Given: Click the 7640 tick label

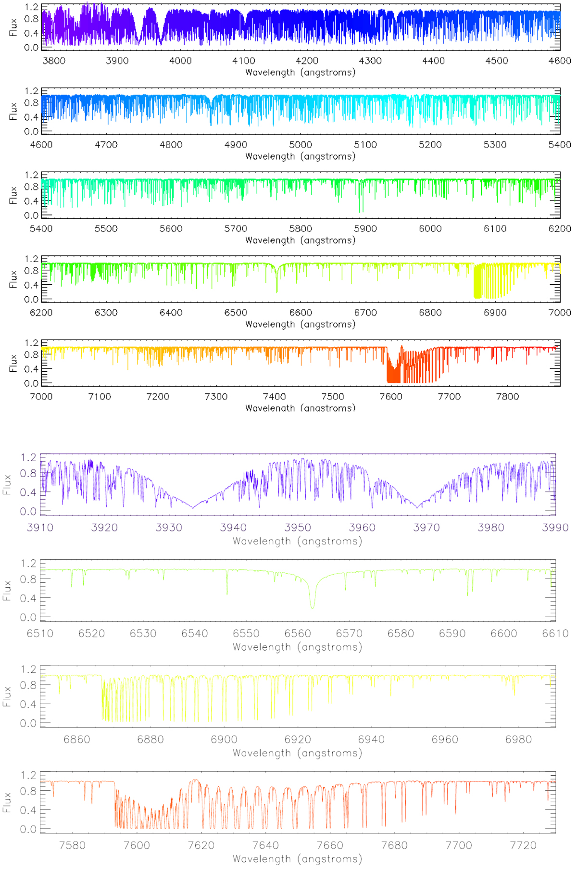Looking at the screenshot, I should [265, 845].
